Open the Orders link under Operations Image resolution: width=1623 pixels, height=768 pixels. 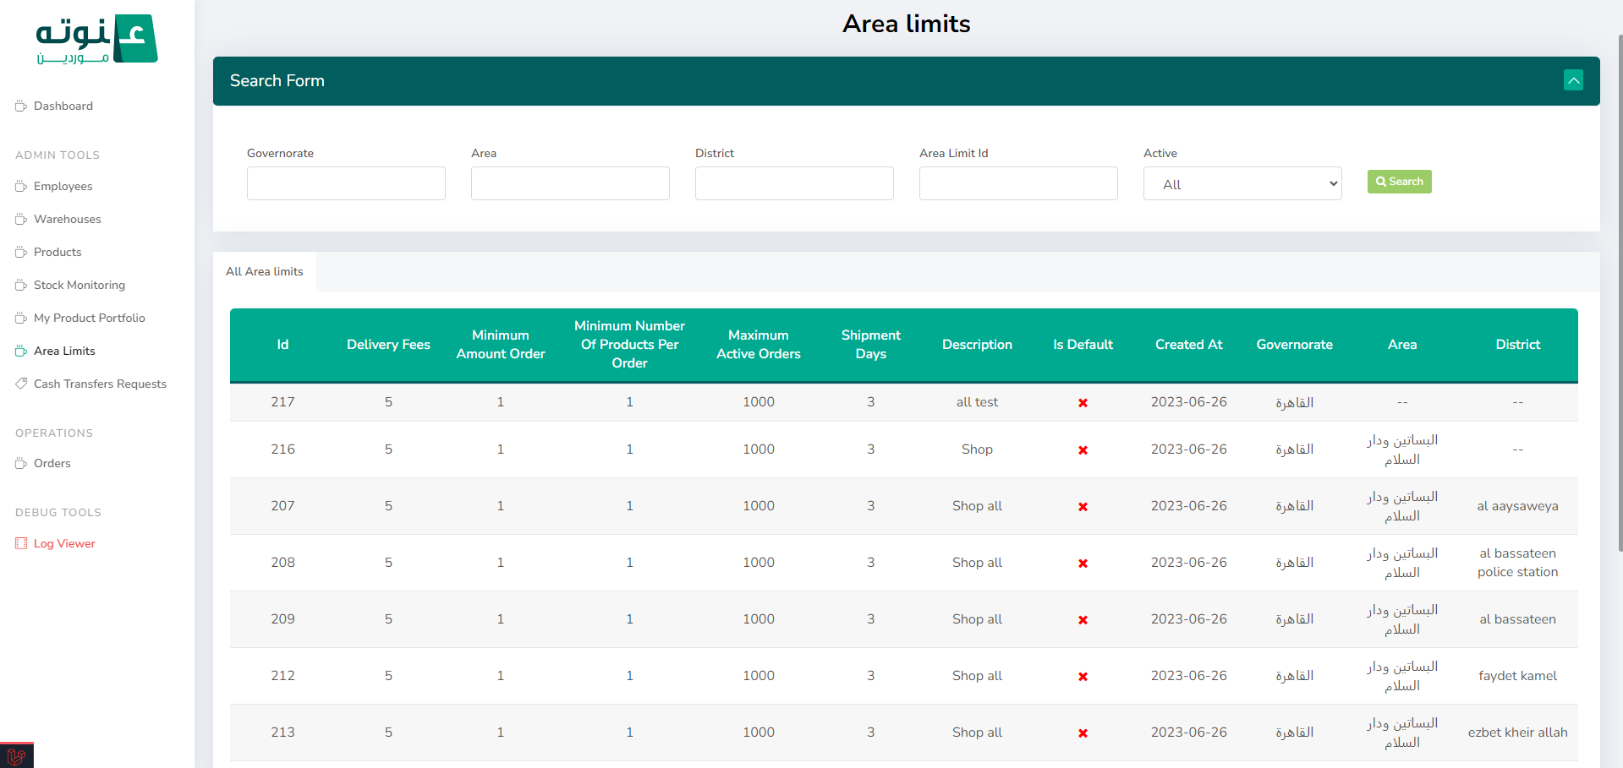pyautogui.click(x=52, y=463)
